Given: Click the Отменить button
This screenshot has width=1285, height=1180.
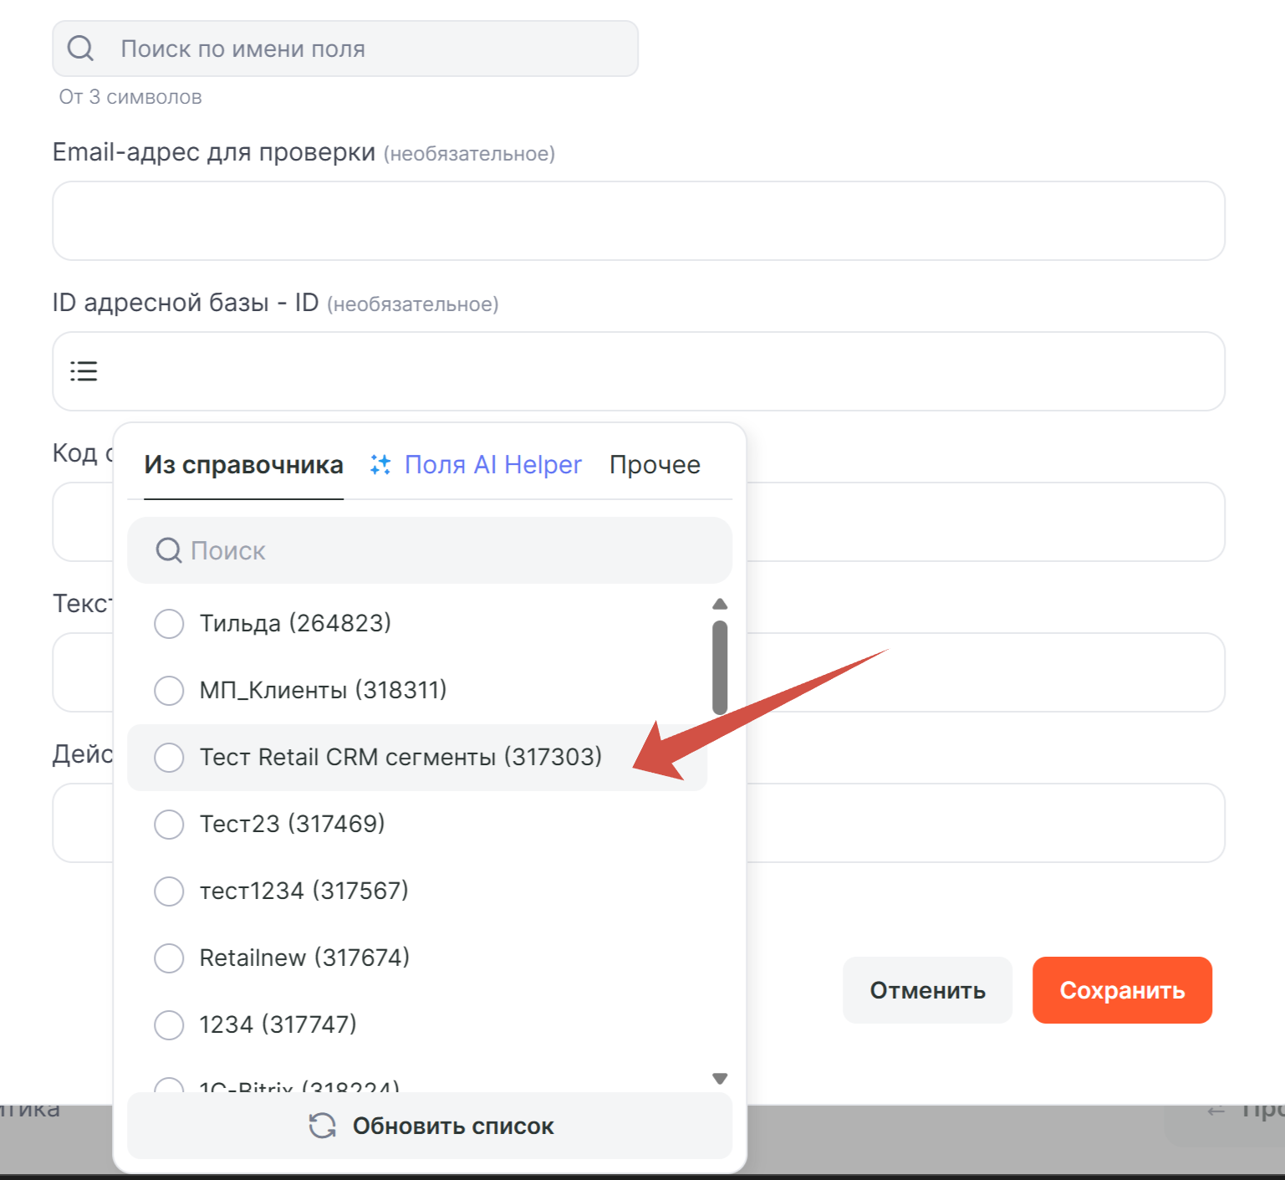Looking at the screenshot, I should click(x=927, y=990).
